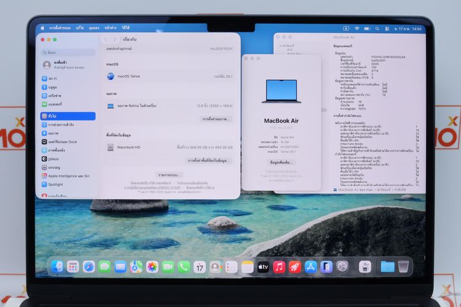Go back using Settings back arrow
The width and height of the screenshot is (461, 307).
(x=106, y=39)
